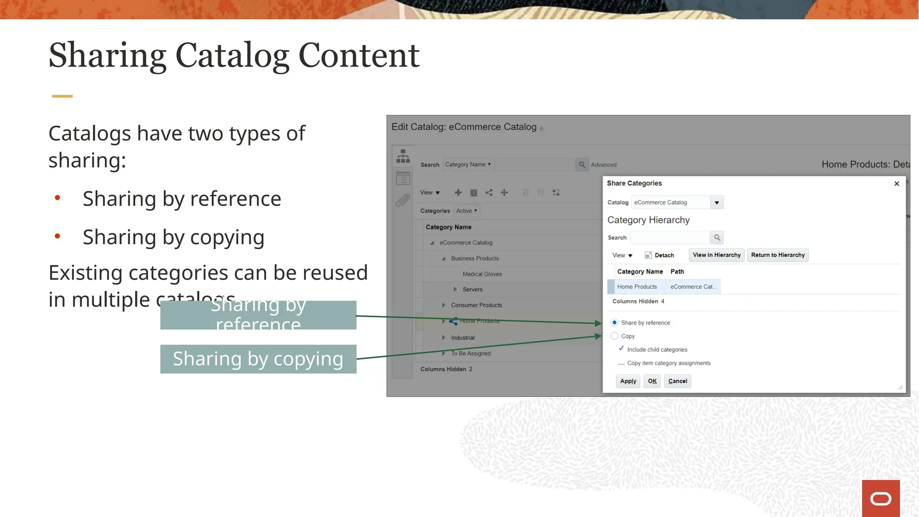Open the Categories Active status dropdown

click(x=467, y=211)
